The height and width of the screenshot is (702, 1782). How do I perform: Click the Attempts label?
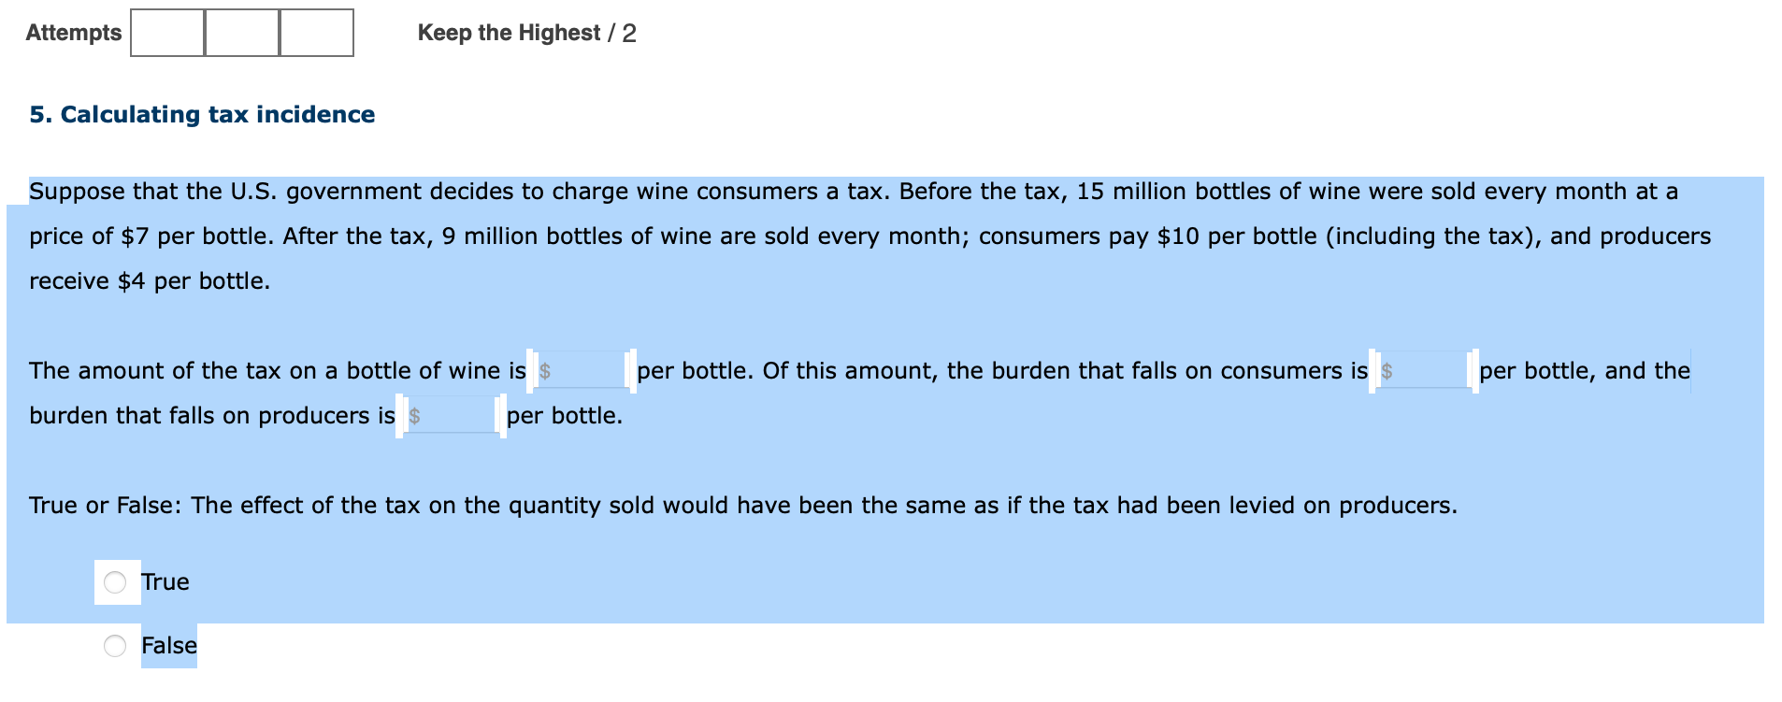pos(74,33)
